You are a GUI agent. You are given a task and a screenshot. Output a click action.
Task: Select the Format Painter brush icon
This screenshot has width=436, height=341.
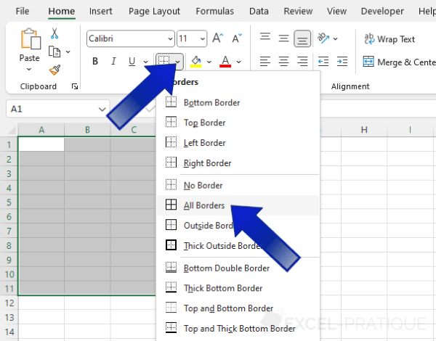[55, 70]
